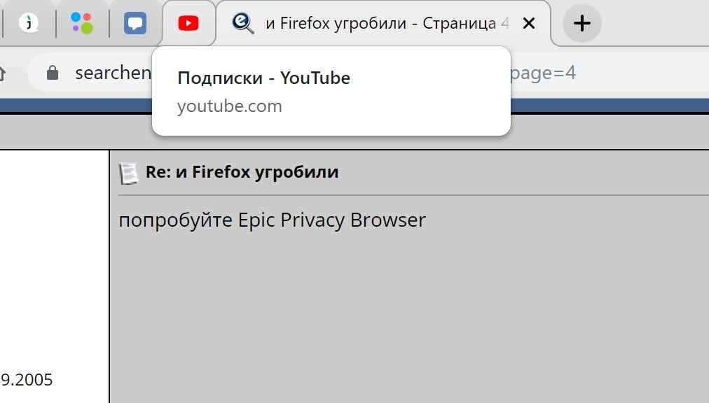This screenshot has width=709, height=403.
Task: Open the blue chat bubble tab
Action: (x=135, y=24)
